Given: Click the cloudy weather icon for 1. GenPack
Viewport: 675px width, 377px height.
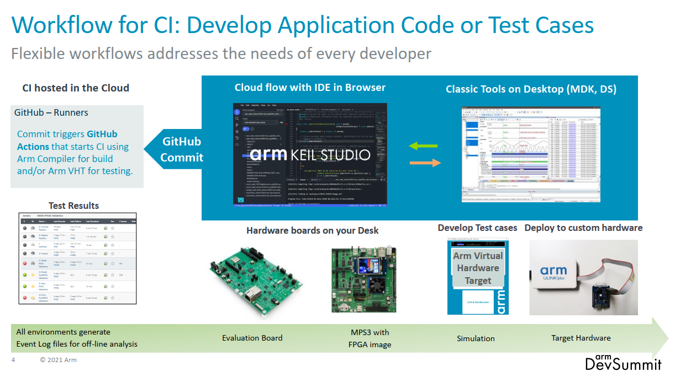Looking at the screenshot, I should click(33, 245).
